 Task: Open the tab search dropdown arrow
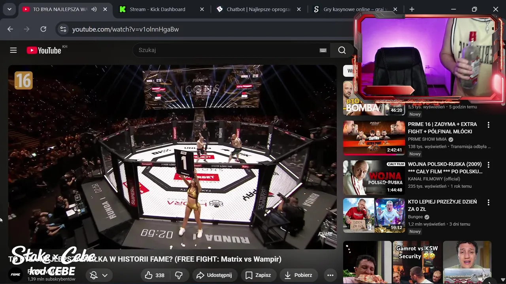point(9,9)
